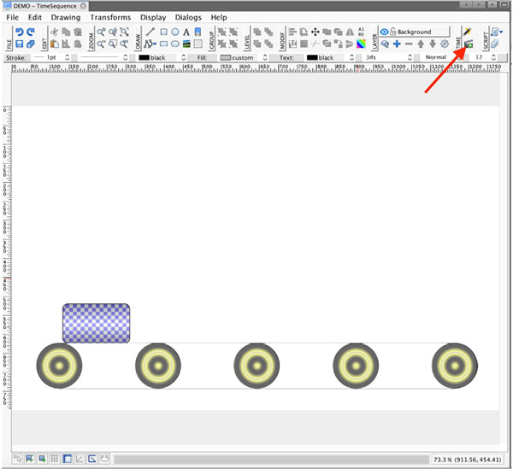Open the Transforms menu
Screen dimensions: 513x469
pos(110,17)
